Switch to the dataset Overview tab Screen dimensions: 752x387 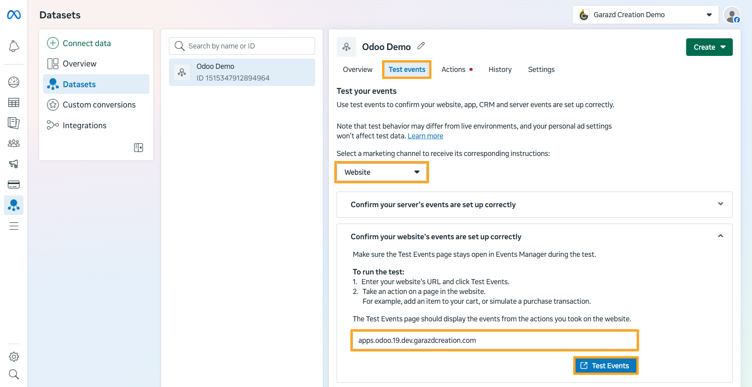(357, 70)
